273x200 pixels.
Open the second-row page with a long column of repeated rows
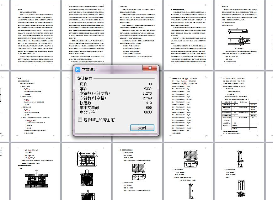(189, 107)
